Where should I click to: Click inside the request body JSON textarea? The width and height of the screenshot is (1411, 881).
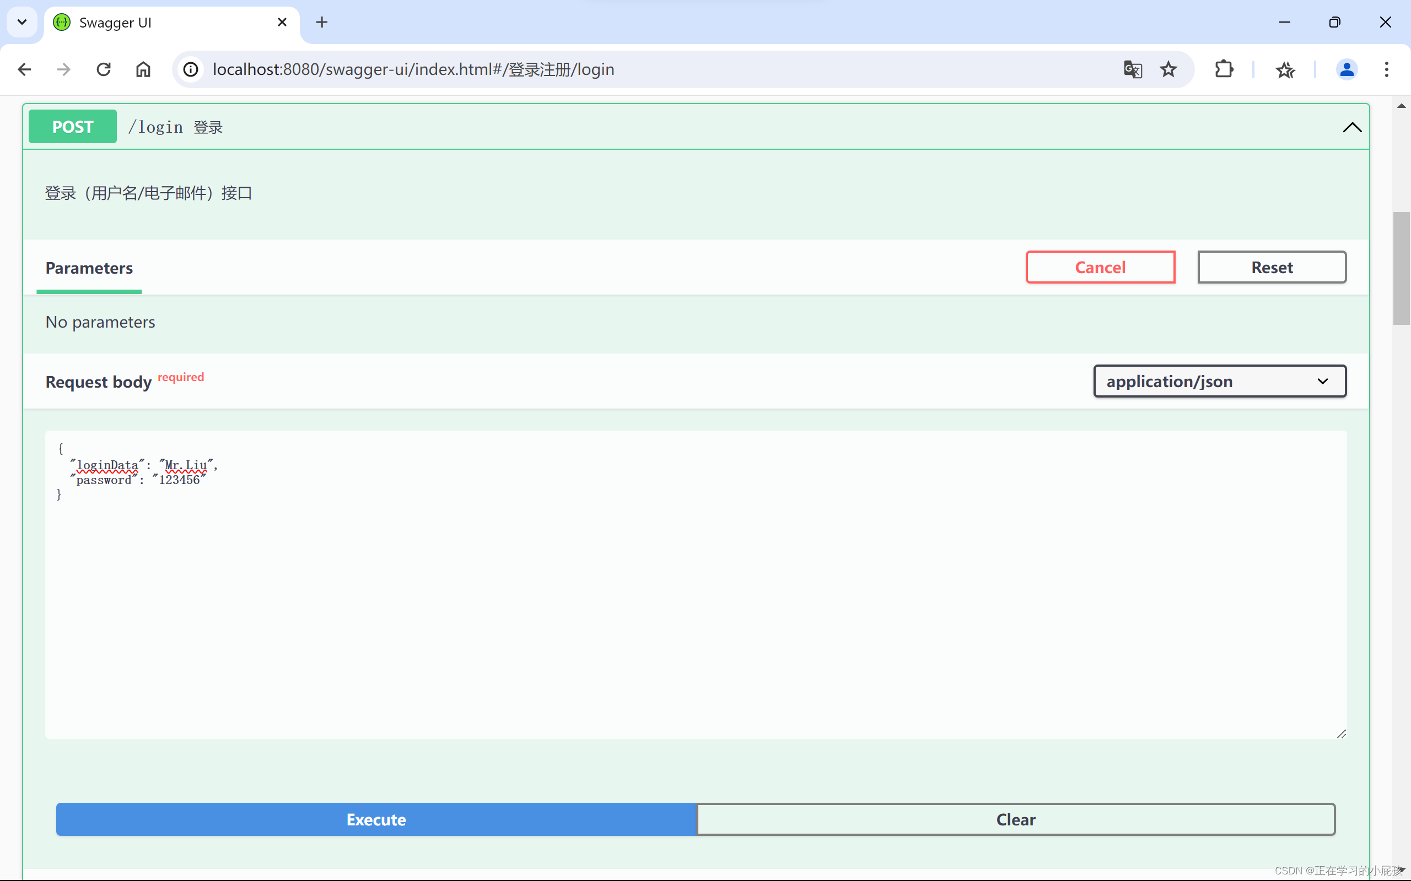tap(696, 584)
